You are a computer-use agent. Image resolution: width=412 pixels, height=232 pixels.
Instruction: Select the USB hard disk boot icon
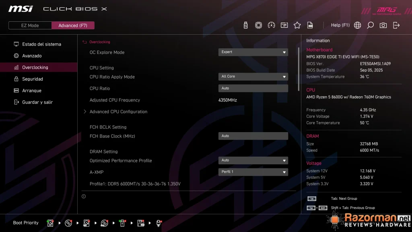point(87,223)
